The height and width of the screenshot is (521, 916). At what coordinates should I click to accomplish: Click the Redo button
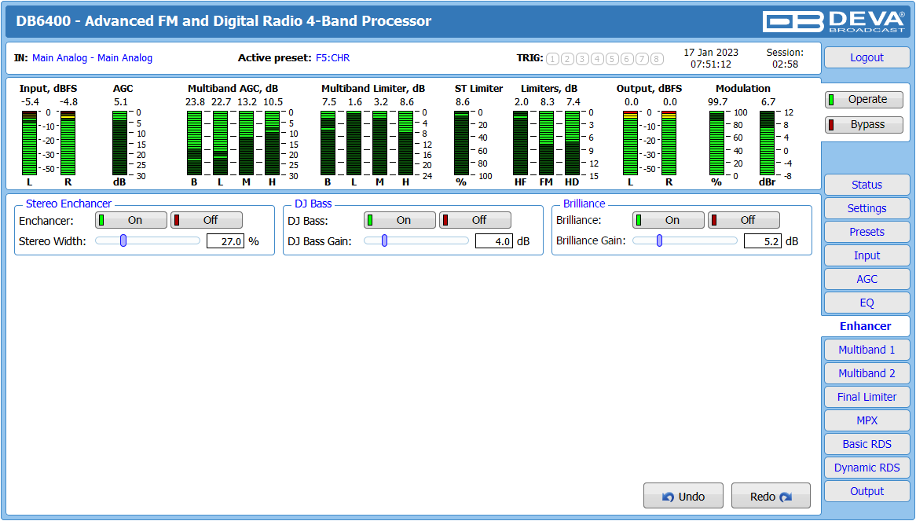771,496
